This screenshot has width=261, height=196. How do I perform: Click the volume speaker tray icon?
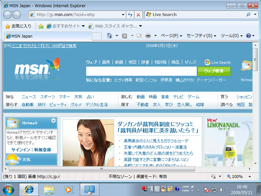(222, 190)
